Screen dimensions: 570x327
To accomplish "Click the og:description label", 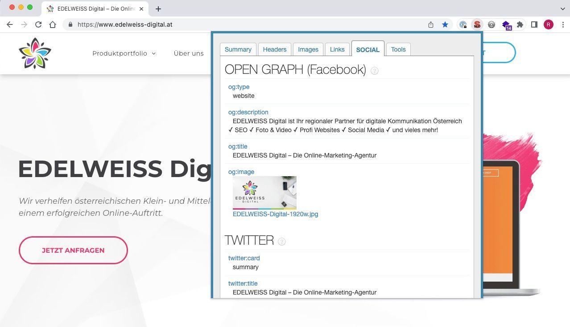I will pos(248,112).
